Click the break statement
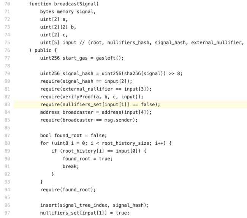The width and height of the screenshot is (247, 218). 71,166
